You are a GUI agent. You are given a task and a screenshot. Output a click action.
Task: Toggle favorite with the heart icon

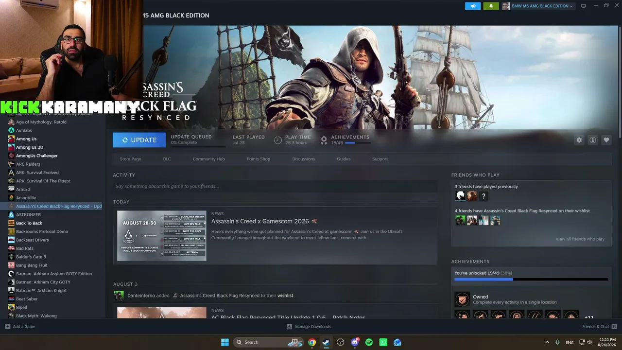[x=606, y=140]
